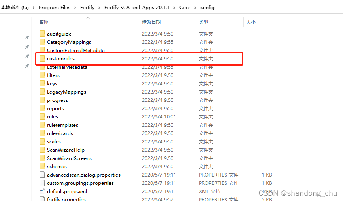Select the CategoryMappings folder name
This screenshot has height=201, width=343.
[69, 42]
